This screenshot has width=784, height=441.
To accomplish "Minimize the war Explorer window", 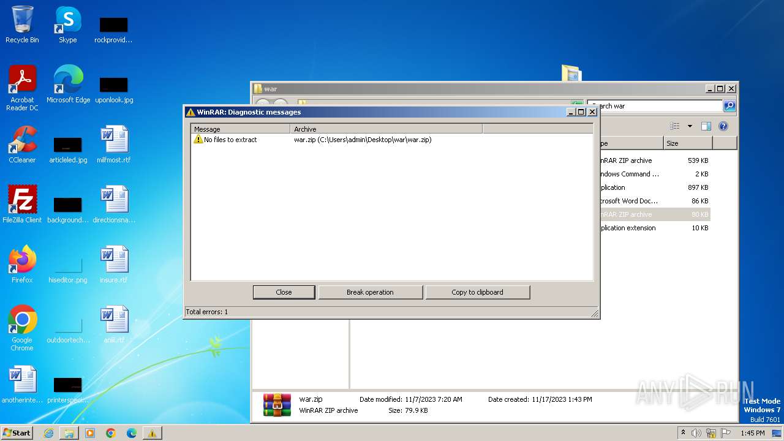I will 710,89.
